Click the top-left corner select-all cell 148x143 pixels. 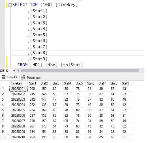pyautogui.click(x=5, y=83)
